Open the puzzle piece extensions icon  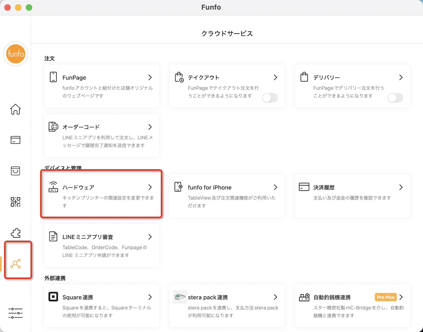[x=15, y=233]
